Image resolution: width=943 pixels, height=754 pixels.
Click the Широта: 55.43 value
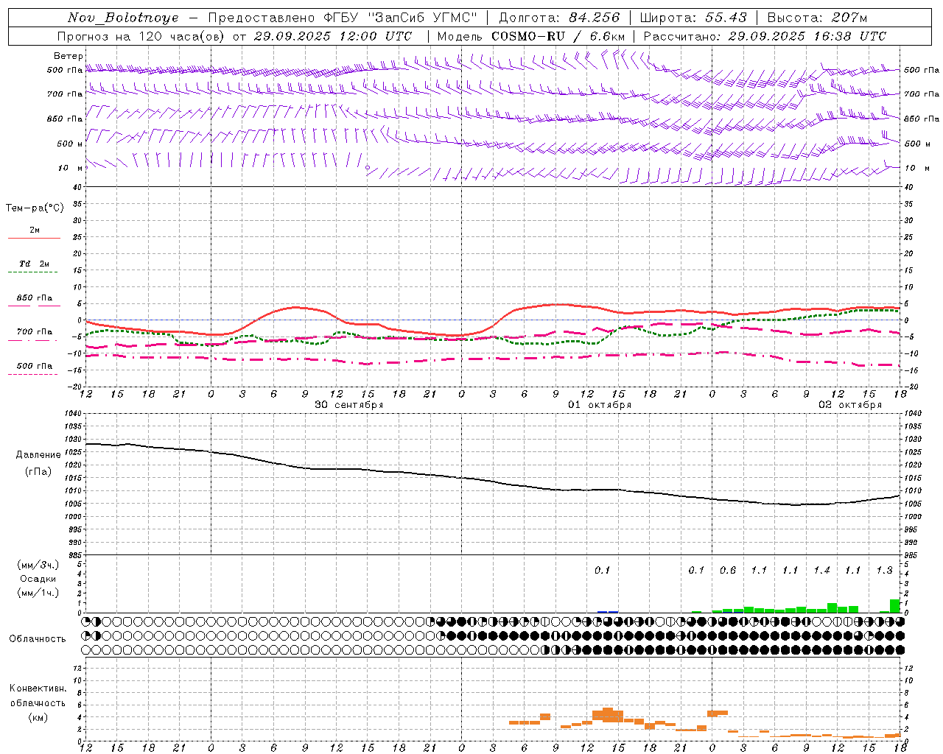[x=693, y=18]
